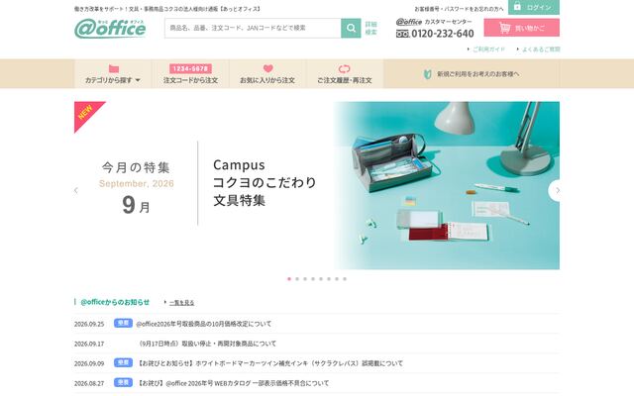The width and height of the screenshot is (634, 396).
Task: Click the NEW corner ribbon badge
Action: pos(86,113)
